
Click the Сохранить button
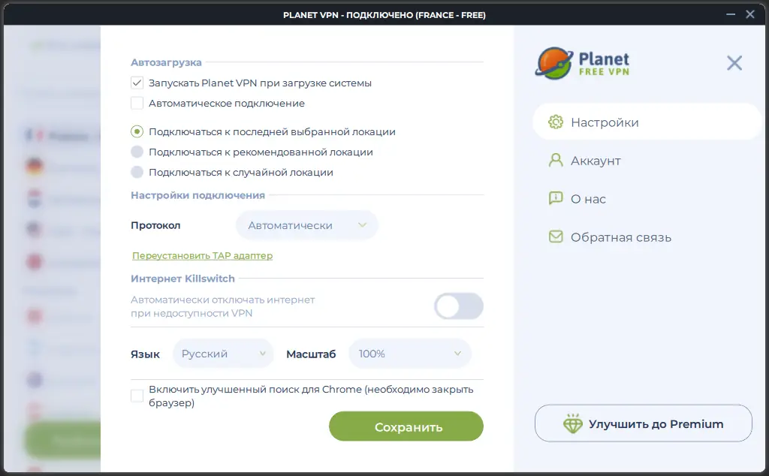coord(406,426)
